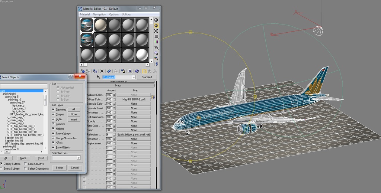Open the material name dropdown '01 - Default'
381x193 pixels.
click(x=134, y=77)
